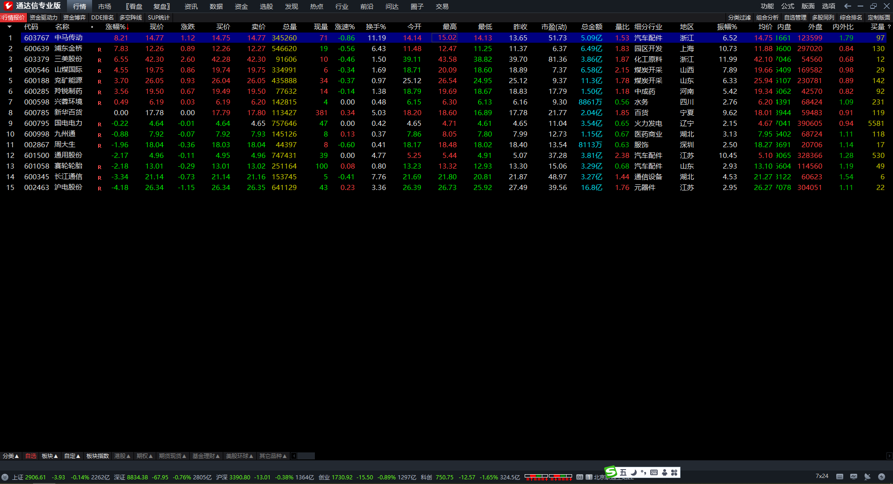Click the 分类过滤 button
The width and height of the screenshot is (893, 484).
(740, 17)
